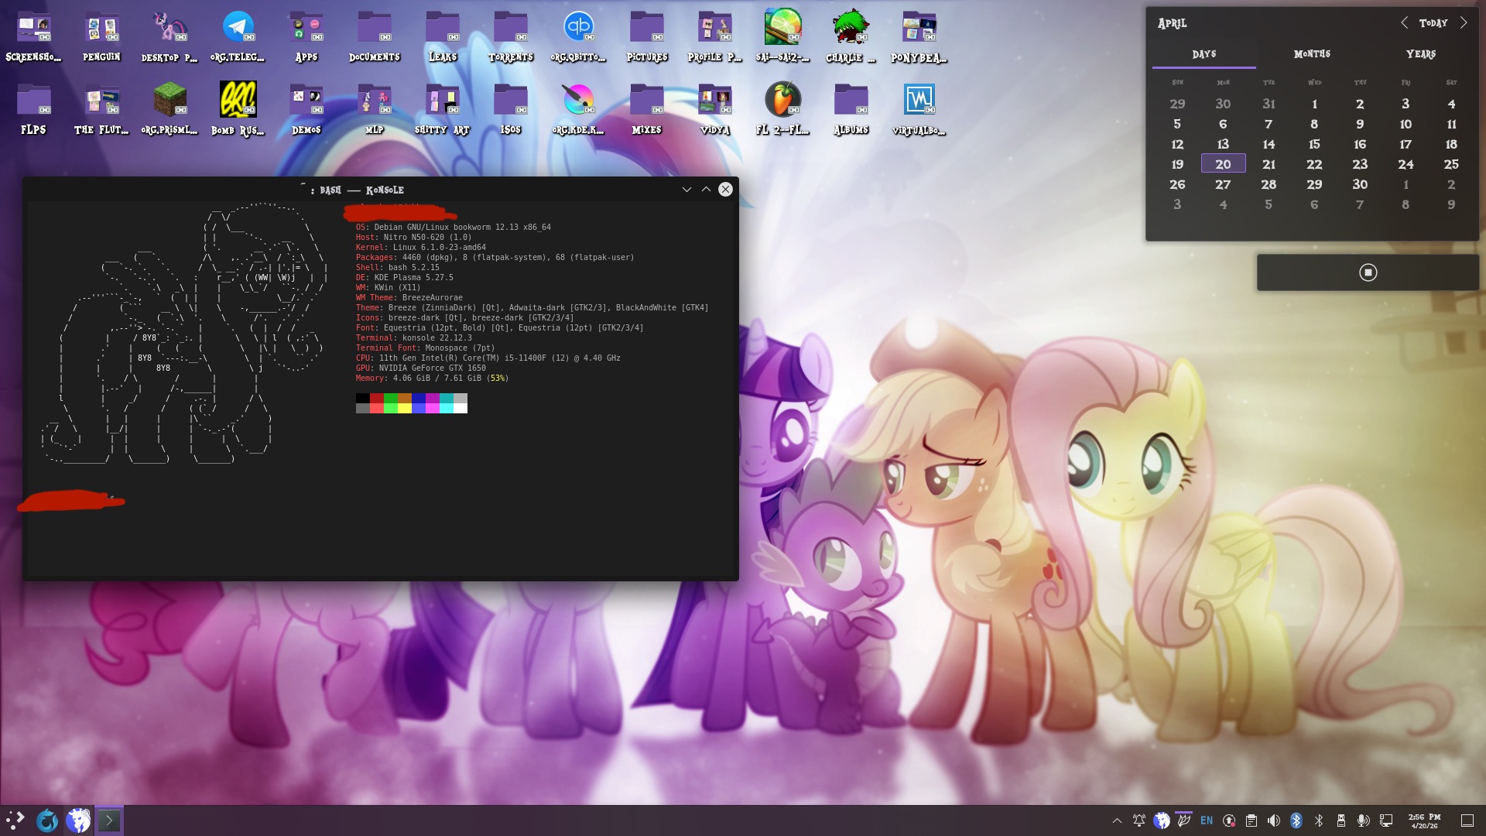1486x836 pixels.
Task: Open the clipboard tray icon
Action: 1251,821
